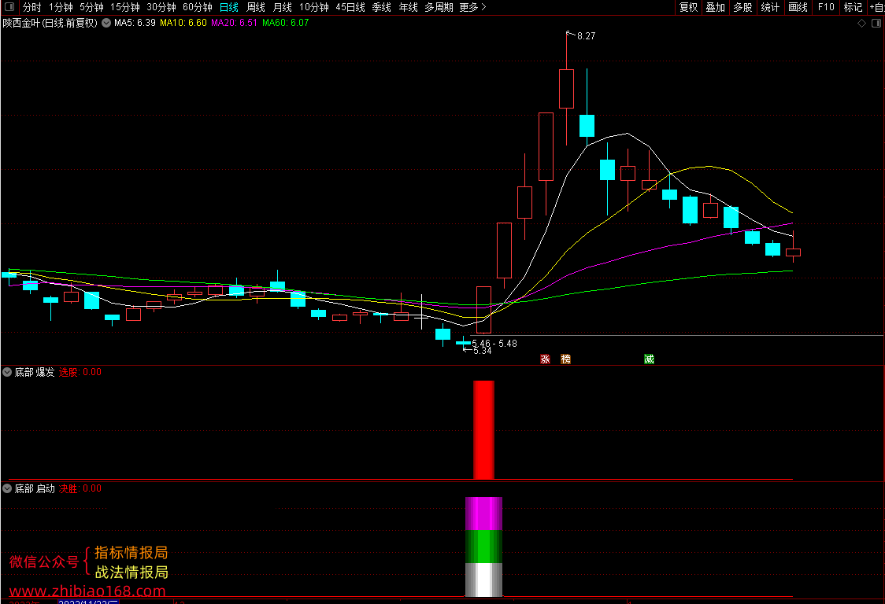The image size is (885, 604).
Task: Select the 45日线 period
Action: (x=350, y=7)
